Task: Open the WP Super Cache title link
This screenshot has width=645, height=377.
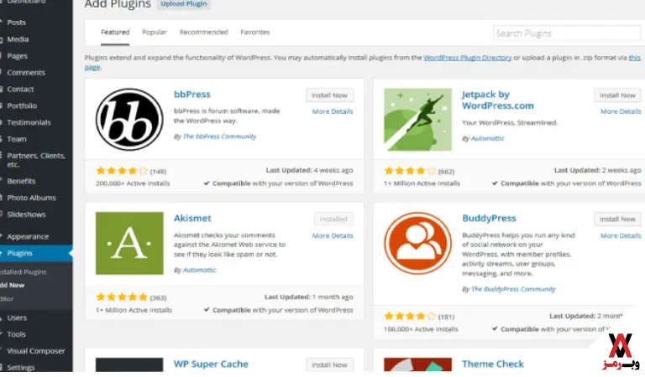Action: [211, 364]
